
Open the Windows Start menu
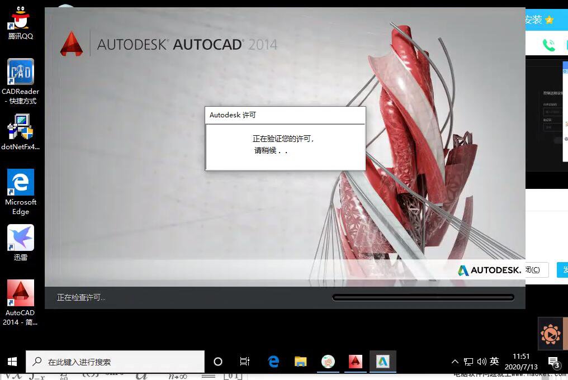12,362
